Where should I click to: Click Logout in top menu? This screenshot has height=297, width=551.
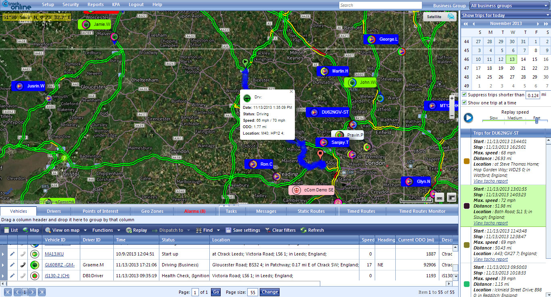[136, 5]
